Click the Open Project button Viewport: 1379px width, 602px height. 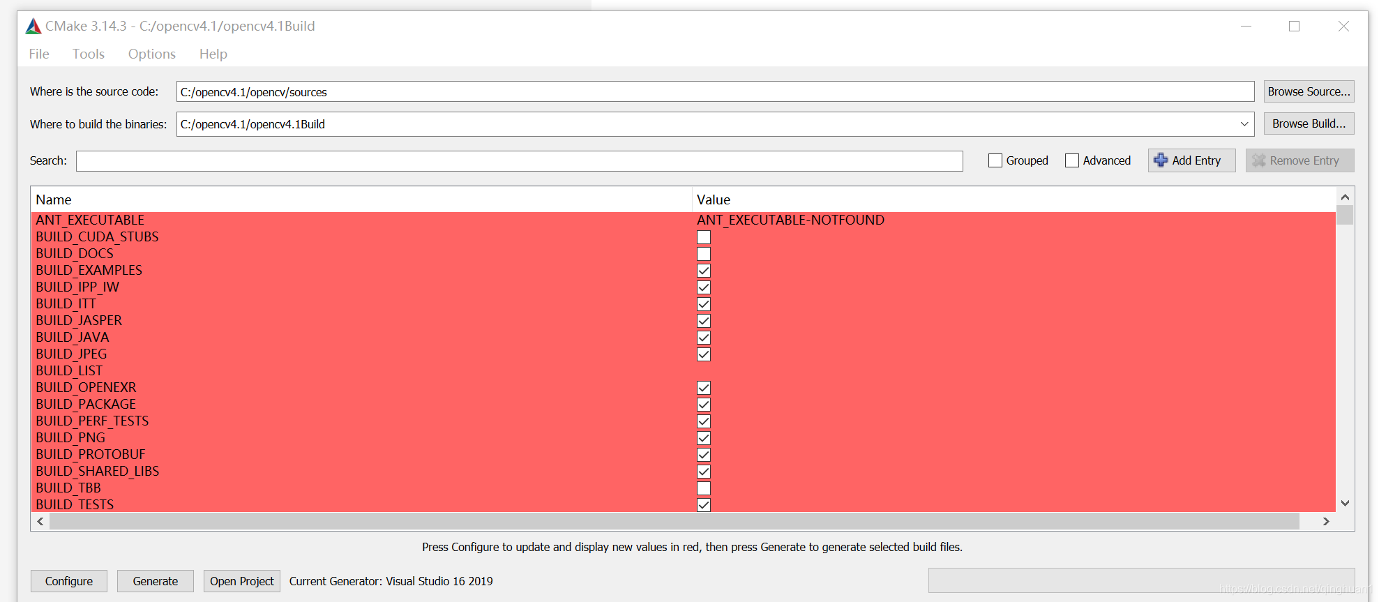242,581
